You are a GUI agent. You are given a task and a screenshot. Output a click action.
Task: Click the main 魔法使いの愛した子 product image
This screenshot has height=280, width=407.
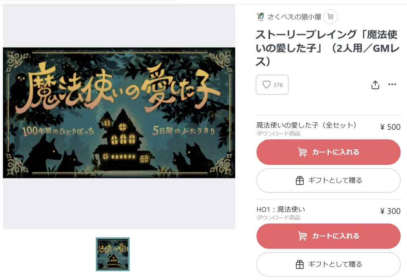(119, 113)
